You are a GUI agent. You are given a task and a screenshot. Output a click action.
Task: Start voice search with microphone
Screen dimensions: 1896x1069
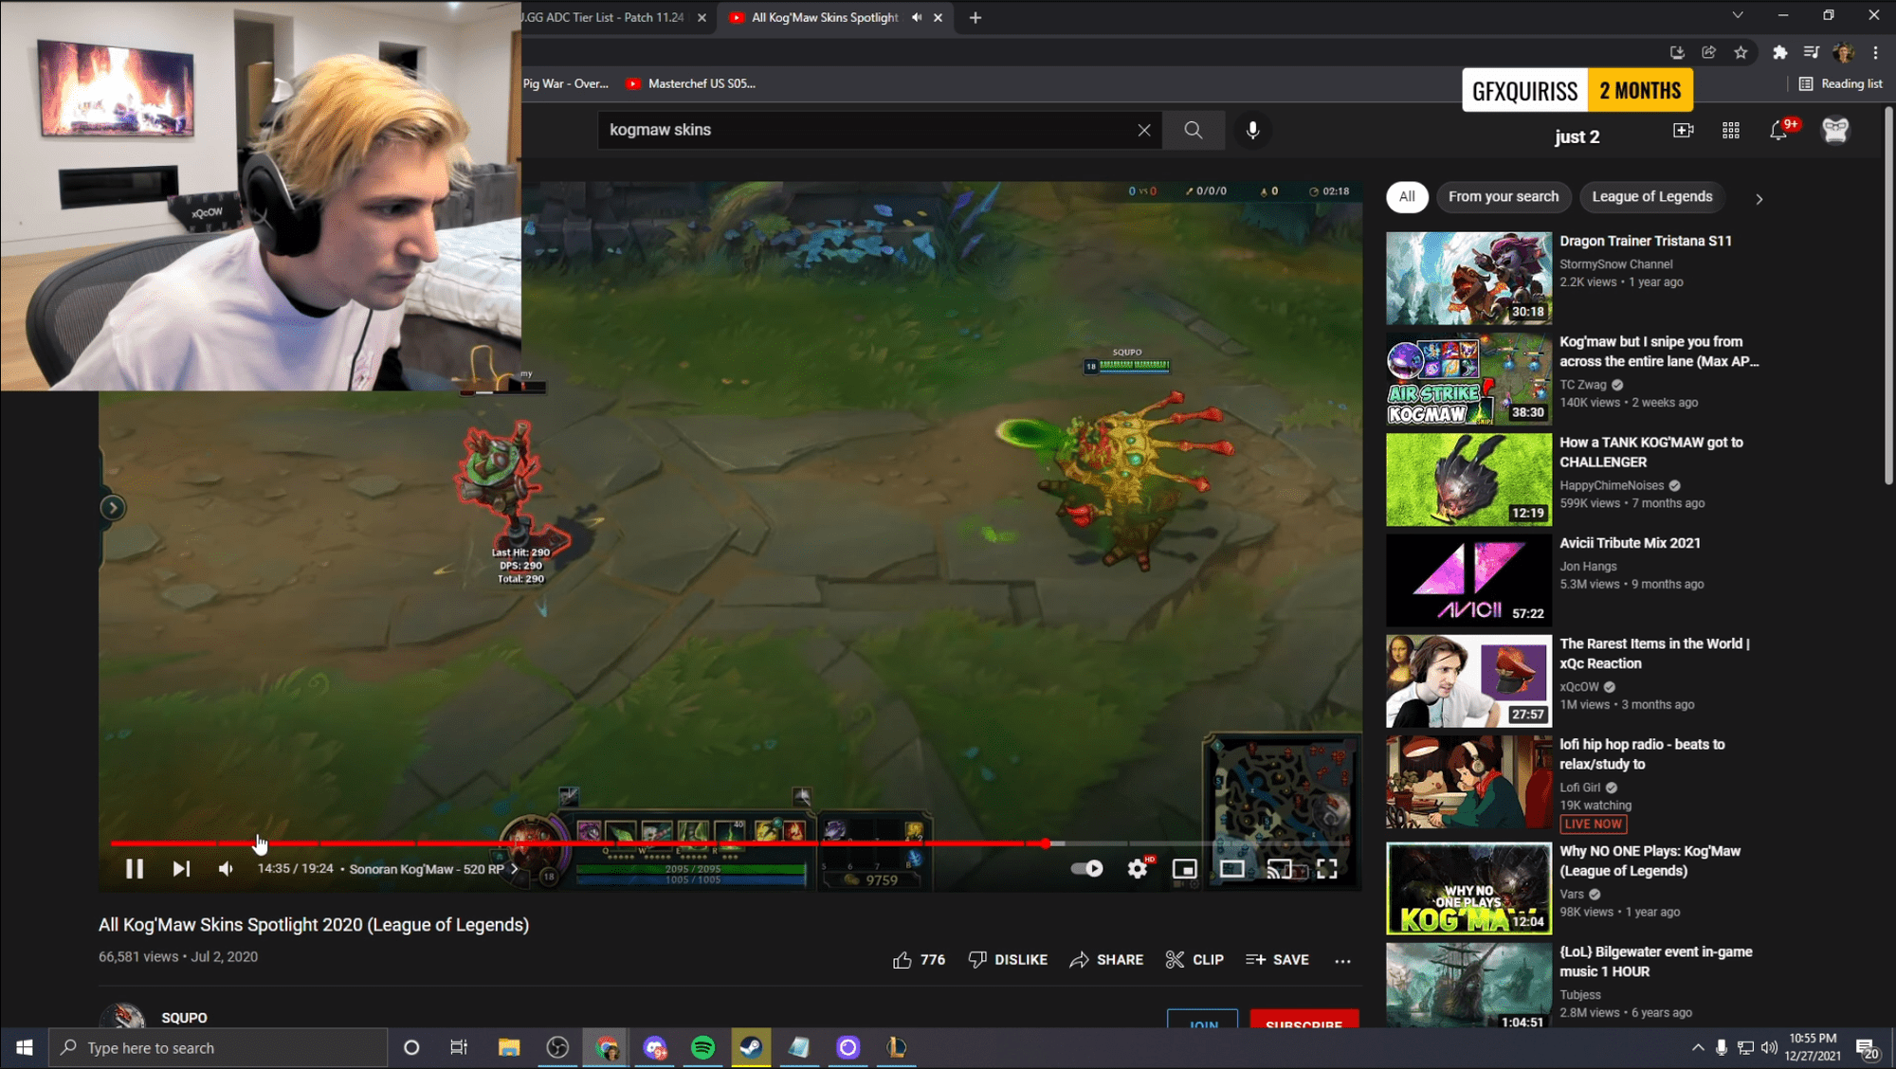point(1252,130)
